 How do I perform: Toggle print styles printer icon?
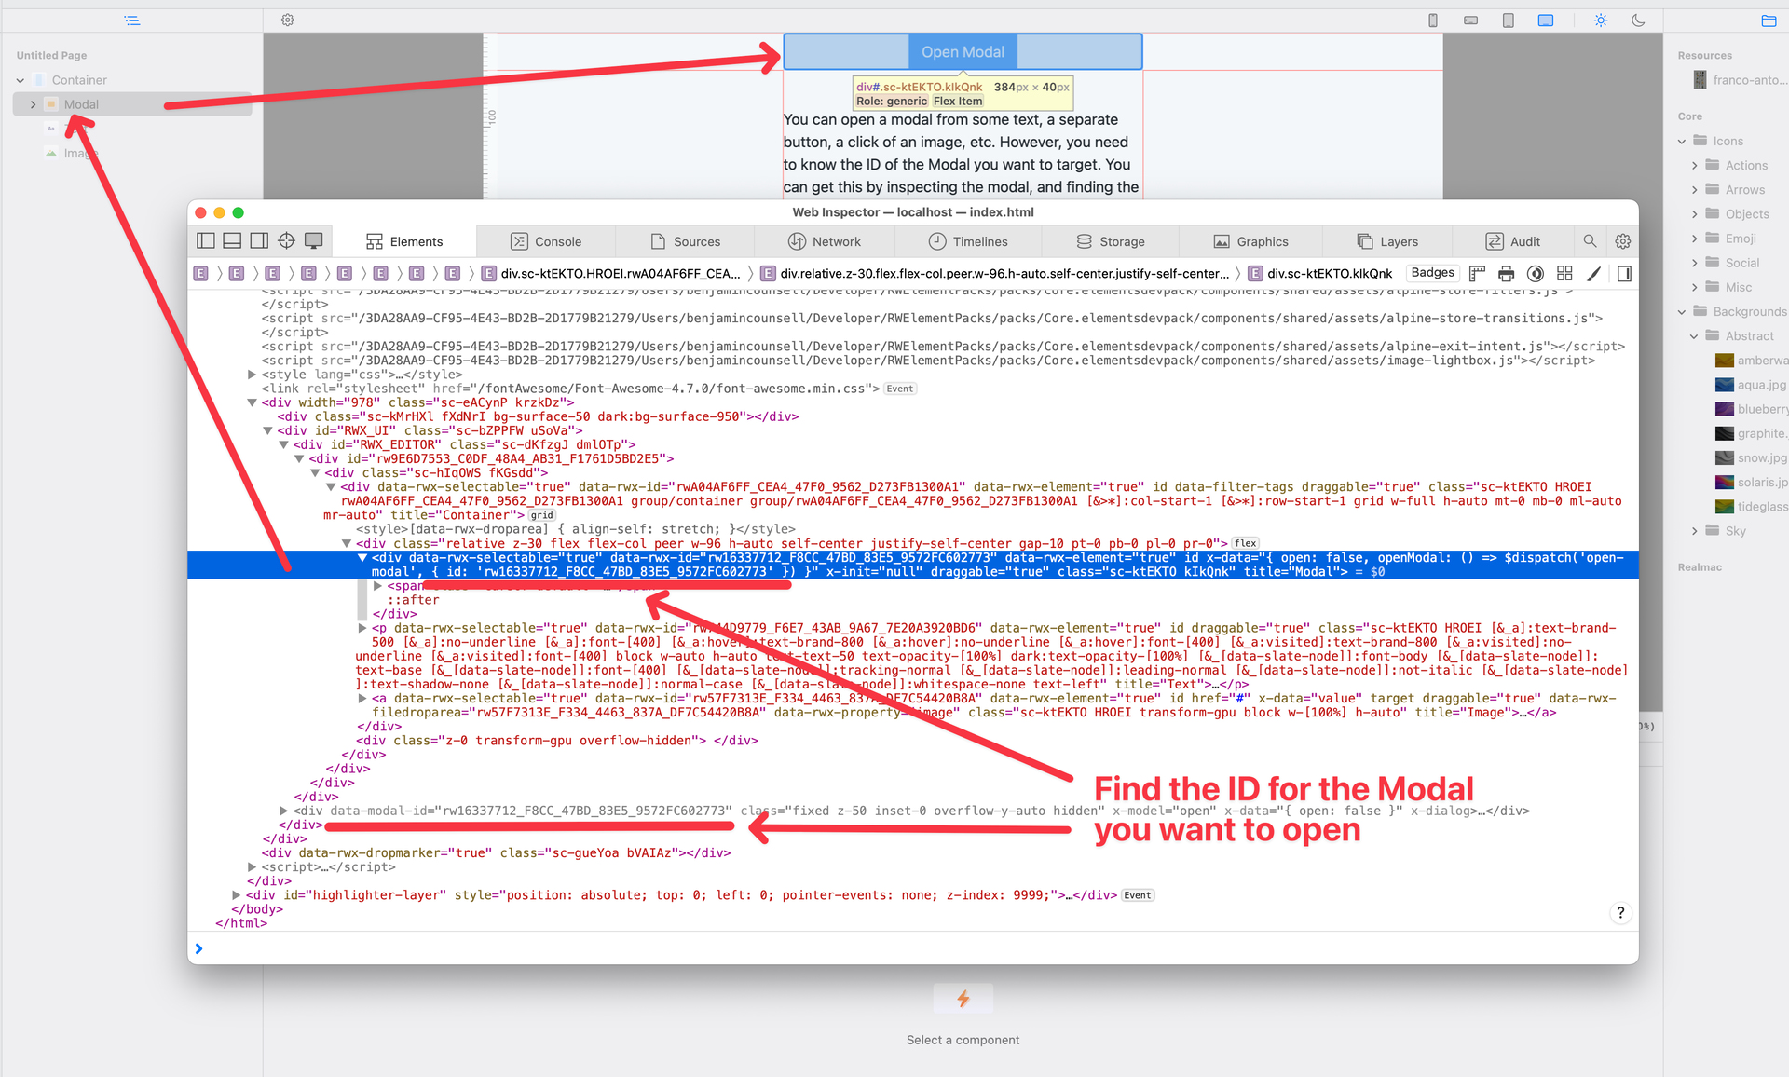coord(1506,273)
